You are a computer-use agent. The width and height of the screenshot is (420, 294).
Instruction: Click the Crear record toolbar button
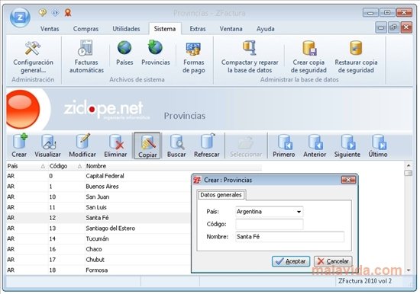pos(19,146)
